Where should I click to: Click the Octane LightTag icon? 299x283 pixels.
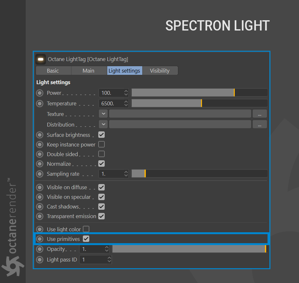40,59
